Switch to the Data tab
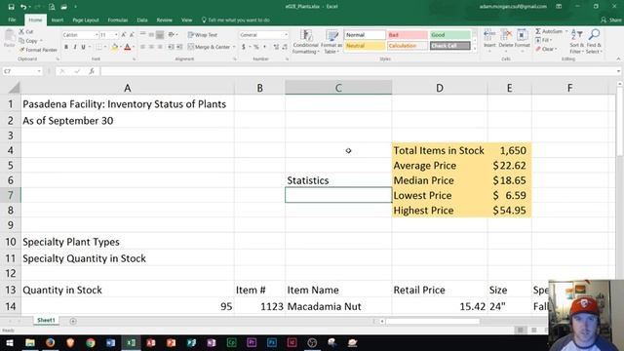Screen dimensions: 624x351 [x=142, y=19]
